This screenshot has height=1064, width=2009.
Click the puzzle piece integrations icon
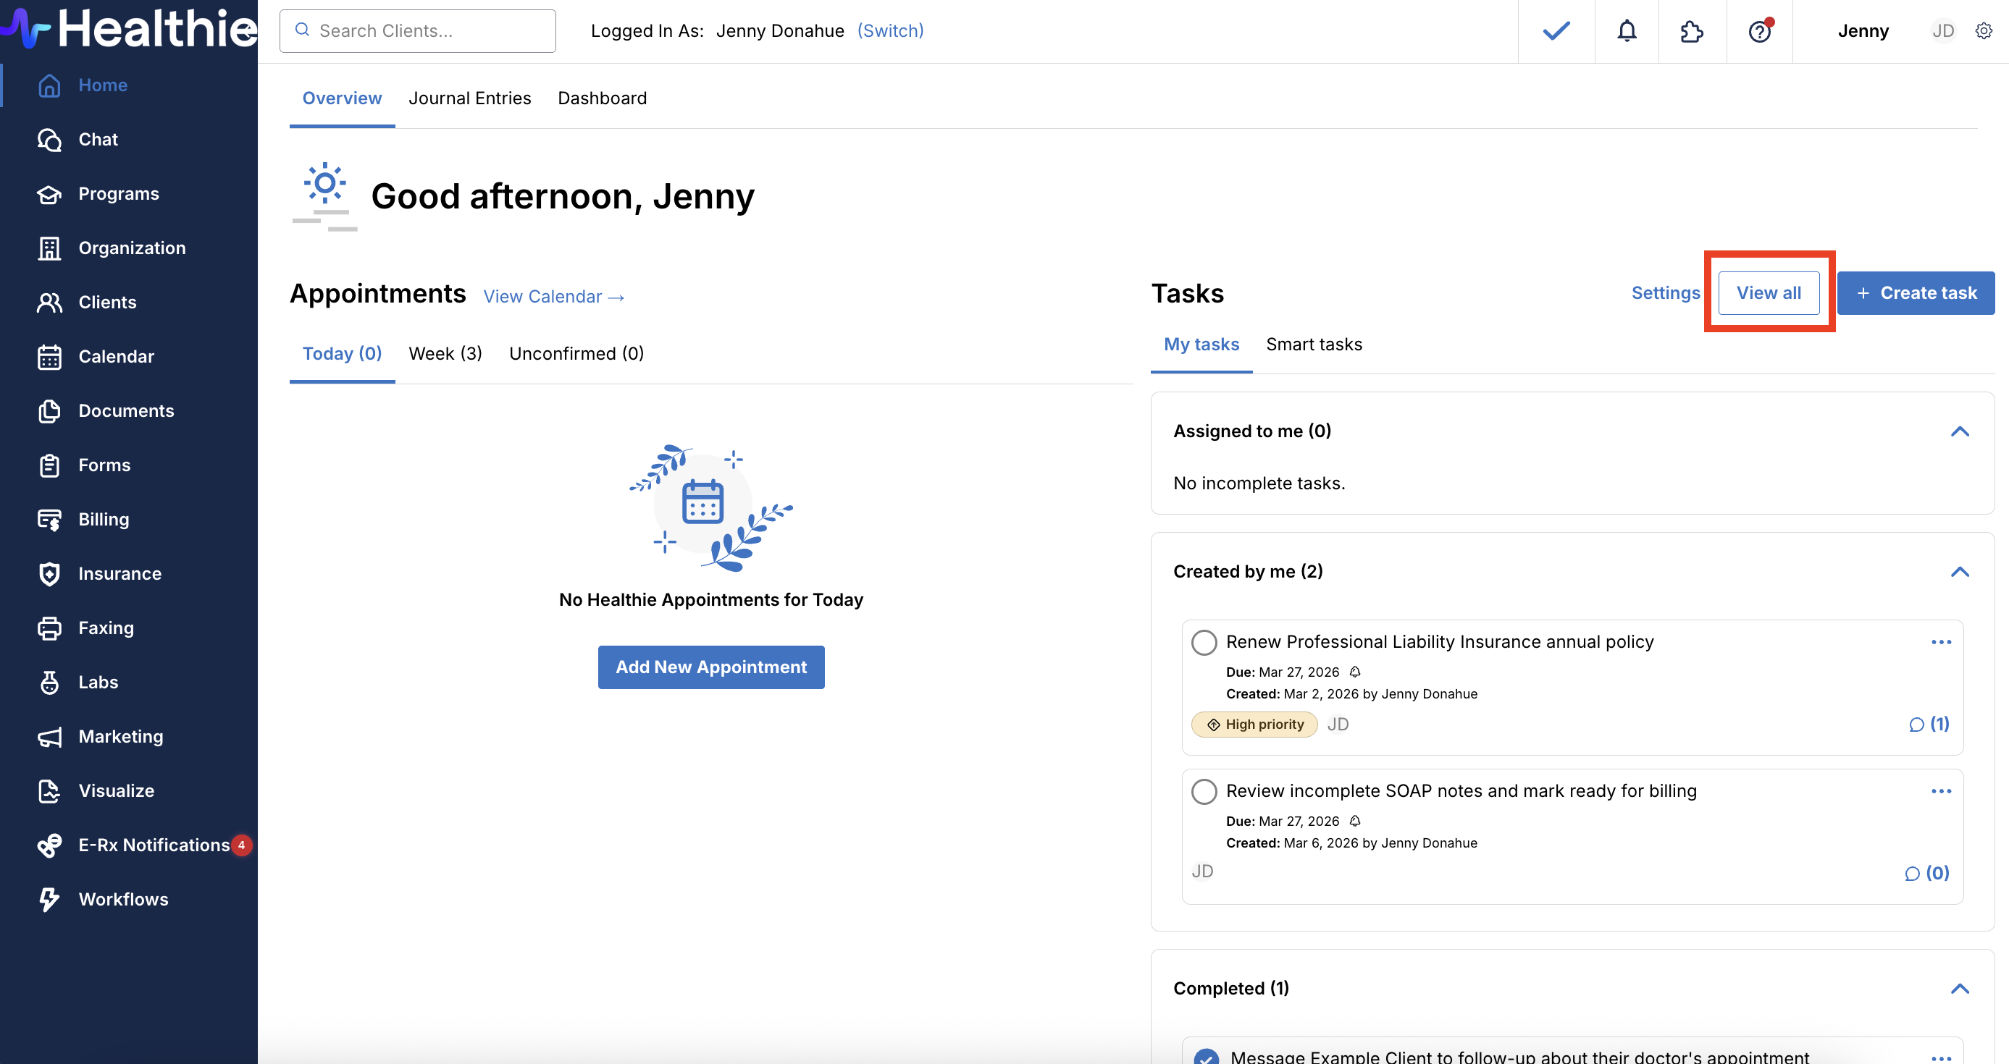click(1691, 31)
